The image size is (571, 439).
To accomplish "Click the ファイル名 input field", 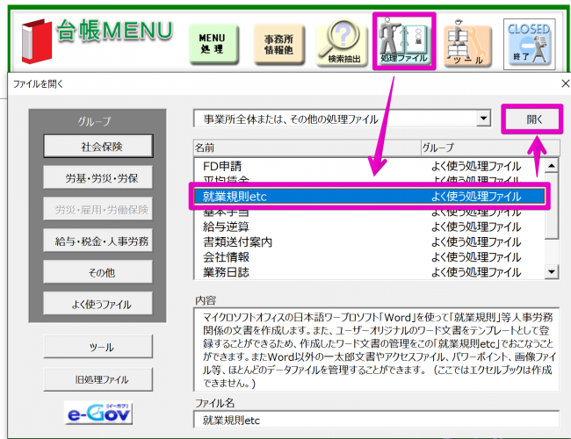I will click(x=375, y=420).
